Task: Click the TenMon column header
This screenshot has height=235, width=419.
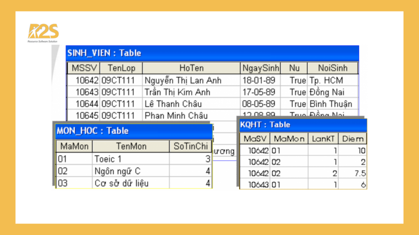Action: [x=131, y=146]
